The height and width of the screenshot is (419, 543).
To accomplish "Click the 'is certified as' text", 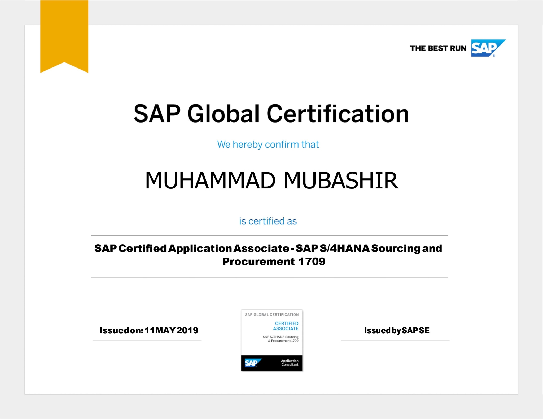I will tap(268, 221).
